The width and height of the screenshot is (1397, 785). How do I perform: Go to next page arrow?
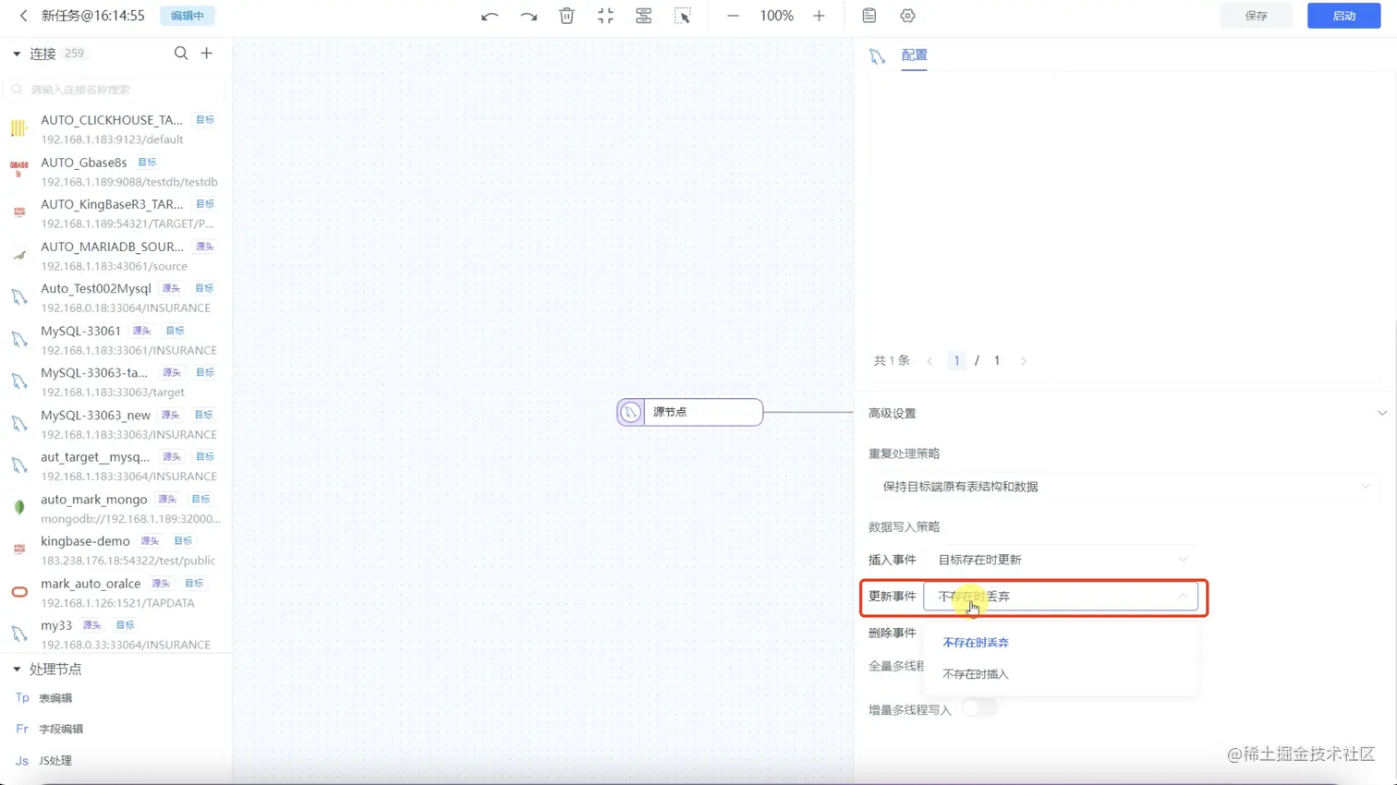[1023, 361]
